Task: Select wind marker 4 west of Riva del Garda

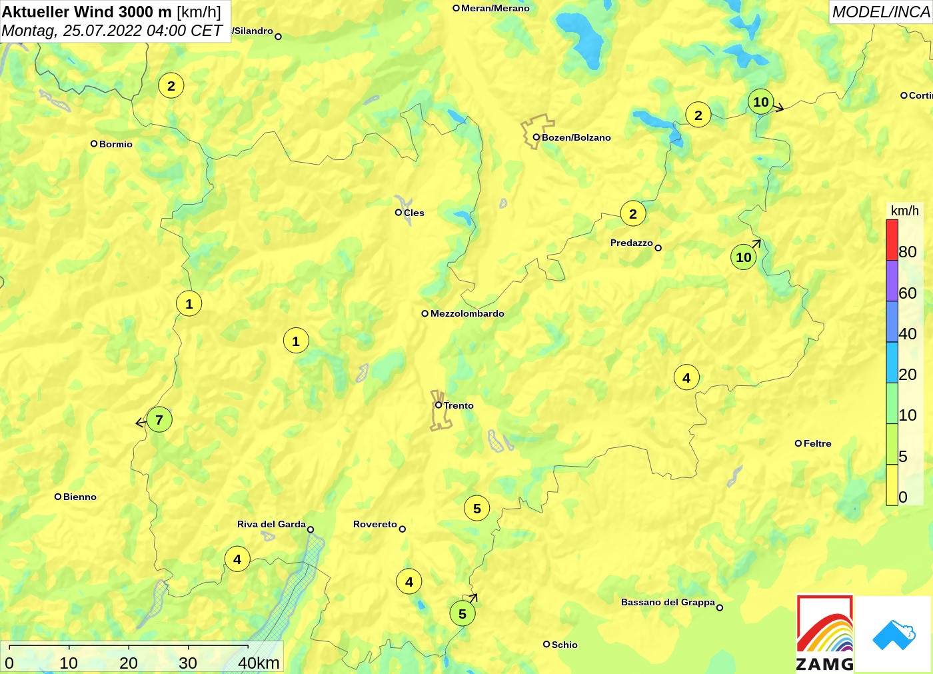Action: (x=237, y=559)
